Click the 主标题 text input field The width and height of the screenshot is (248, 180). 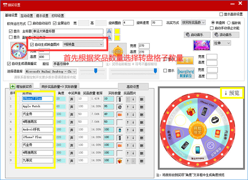tap(68, 31)
